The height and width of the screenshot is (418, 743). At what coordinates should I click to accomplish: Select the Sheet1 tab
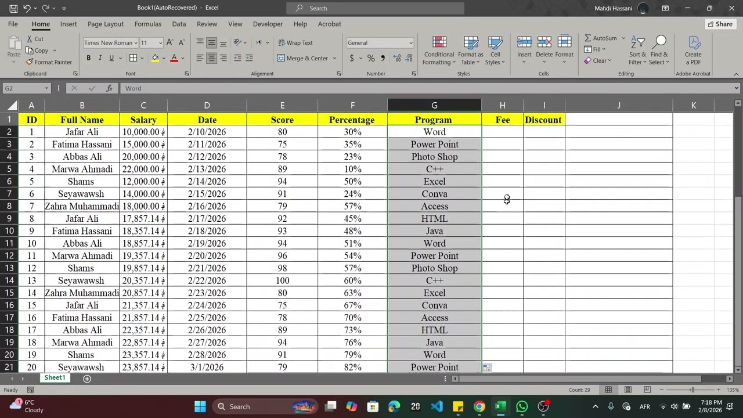pyautogui.click(x=55, y=378)
